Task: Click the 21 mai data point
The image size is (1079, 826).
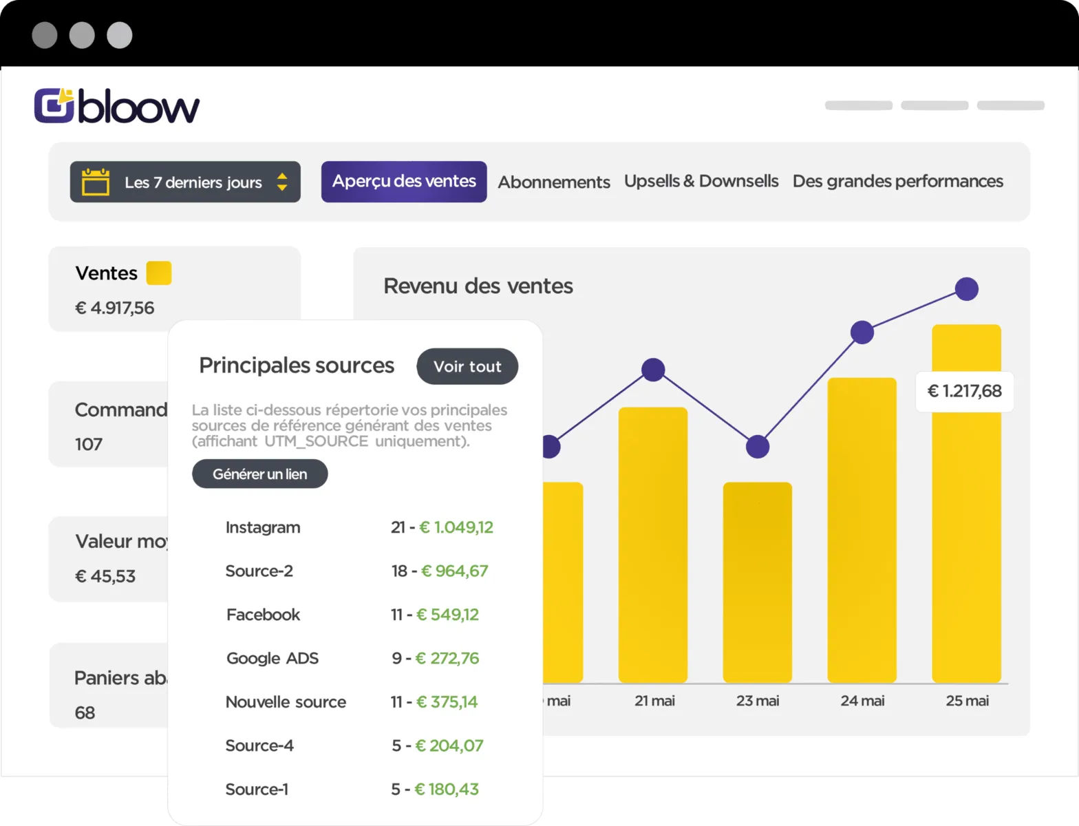Action: click(x=653, y=370)
